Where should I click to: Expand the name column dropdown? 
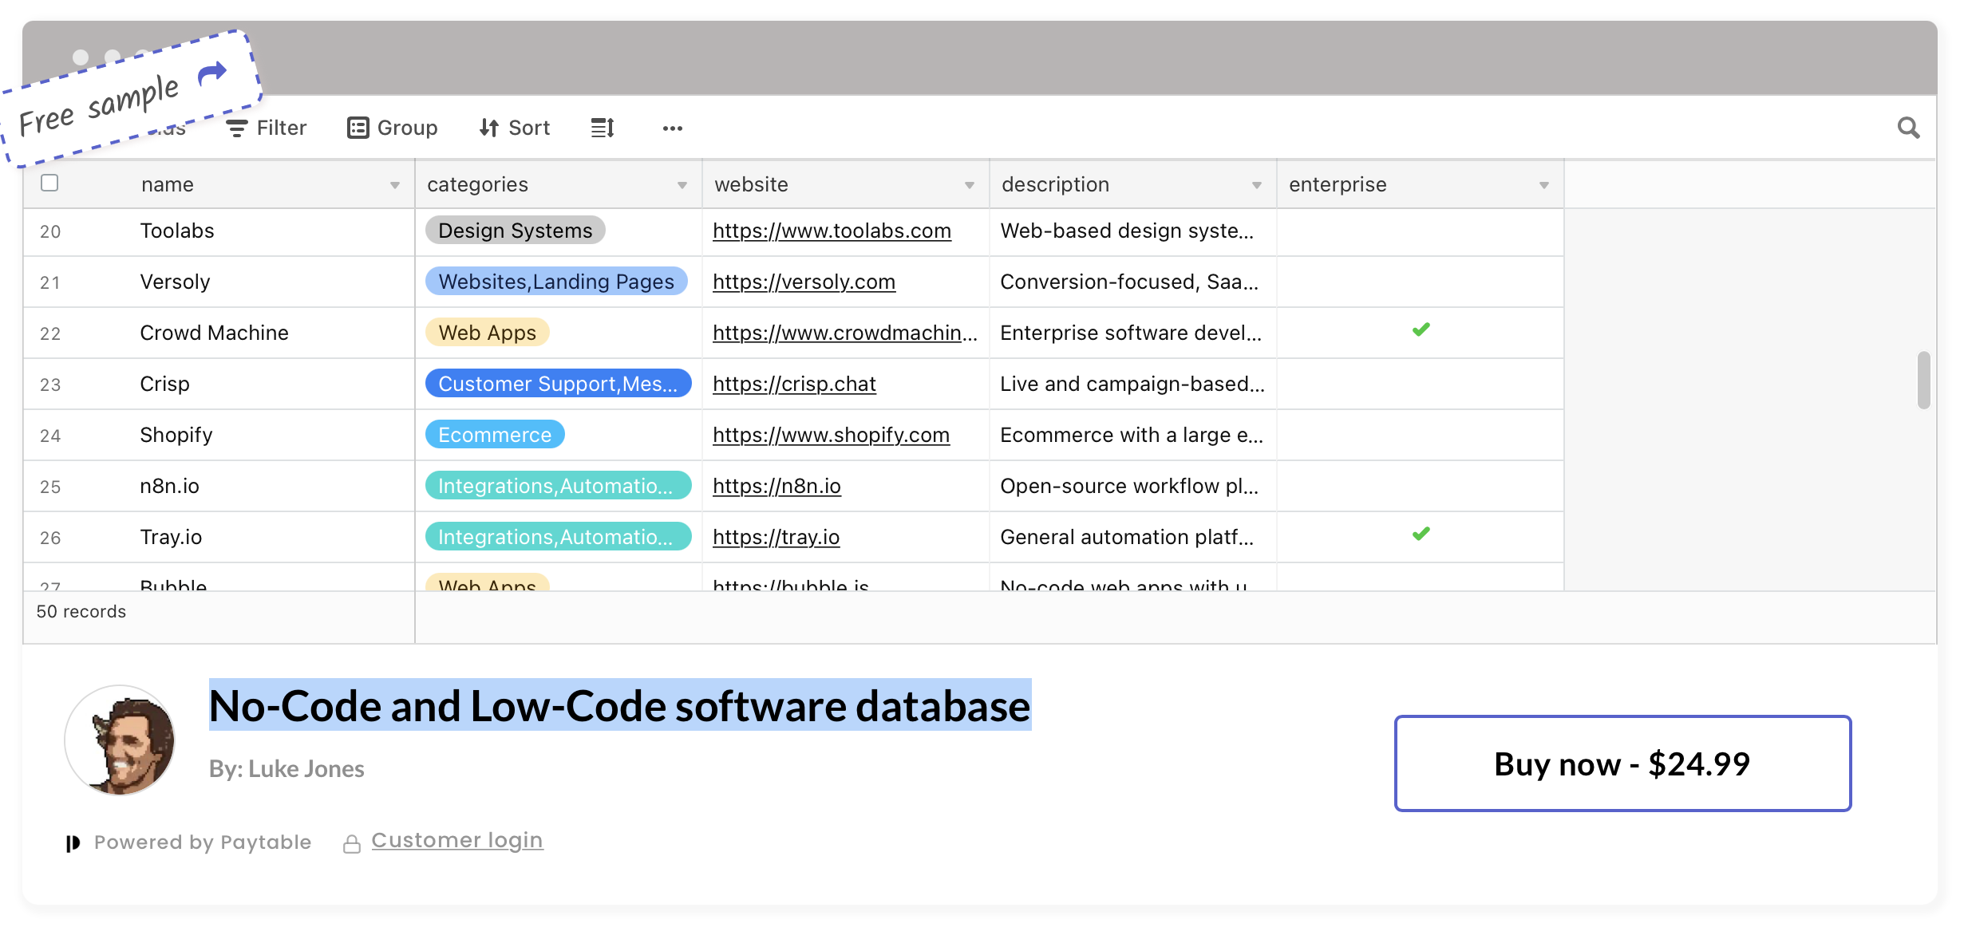click(394, 184)
